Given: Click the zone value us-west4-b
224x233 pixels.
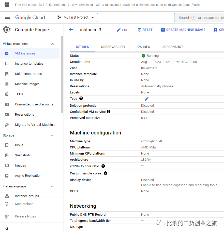Looking at the screenshot, I should tap(149, 68).
